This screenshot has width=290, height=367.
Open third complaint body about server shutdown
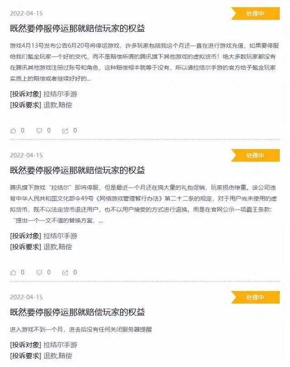pyautogui.click(x=81, y=329)
